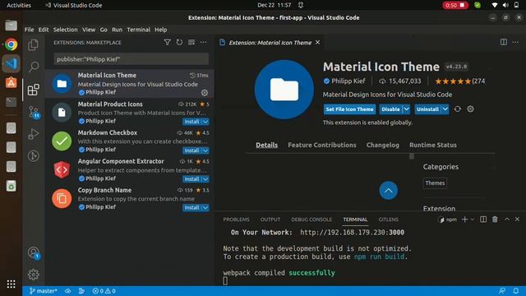Clear extensions search results
Screen dimensions: 526x296
click(x=191, y=42)
